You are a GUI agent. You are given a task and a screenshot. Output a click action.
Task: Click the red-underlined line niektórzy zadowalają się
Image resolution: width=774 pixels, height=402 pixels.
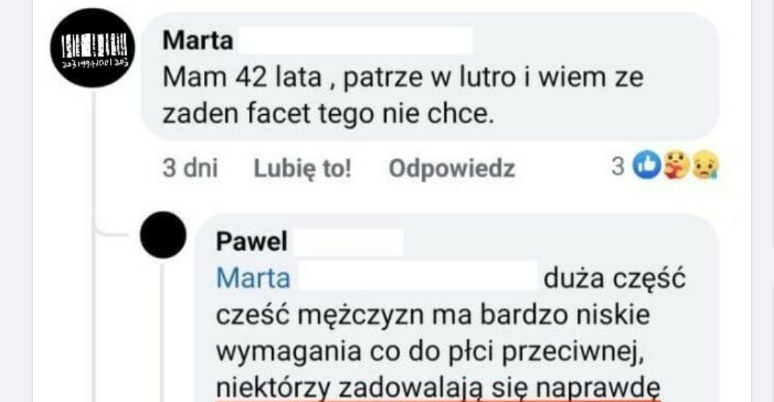click(438, 388)
